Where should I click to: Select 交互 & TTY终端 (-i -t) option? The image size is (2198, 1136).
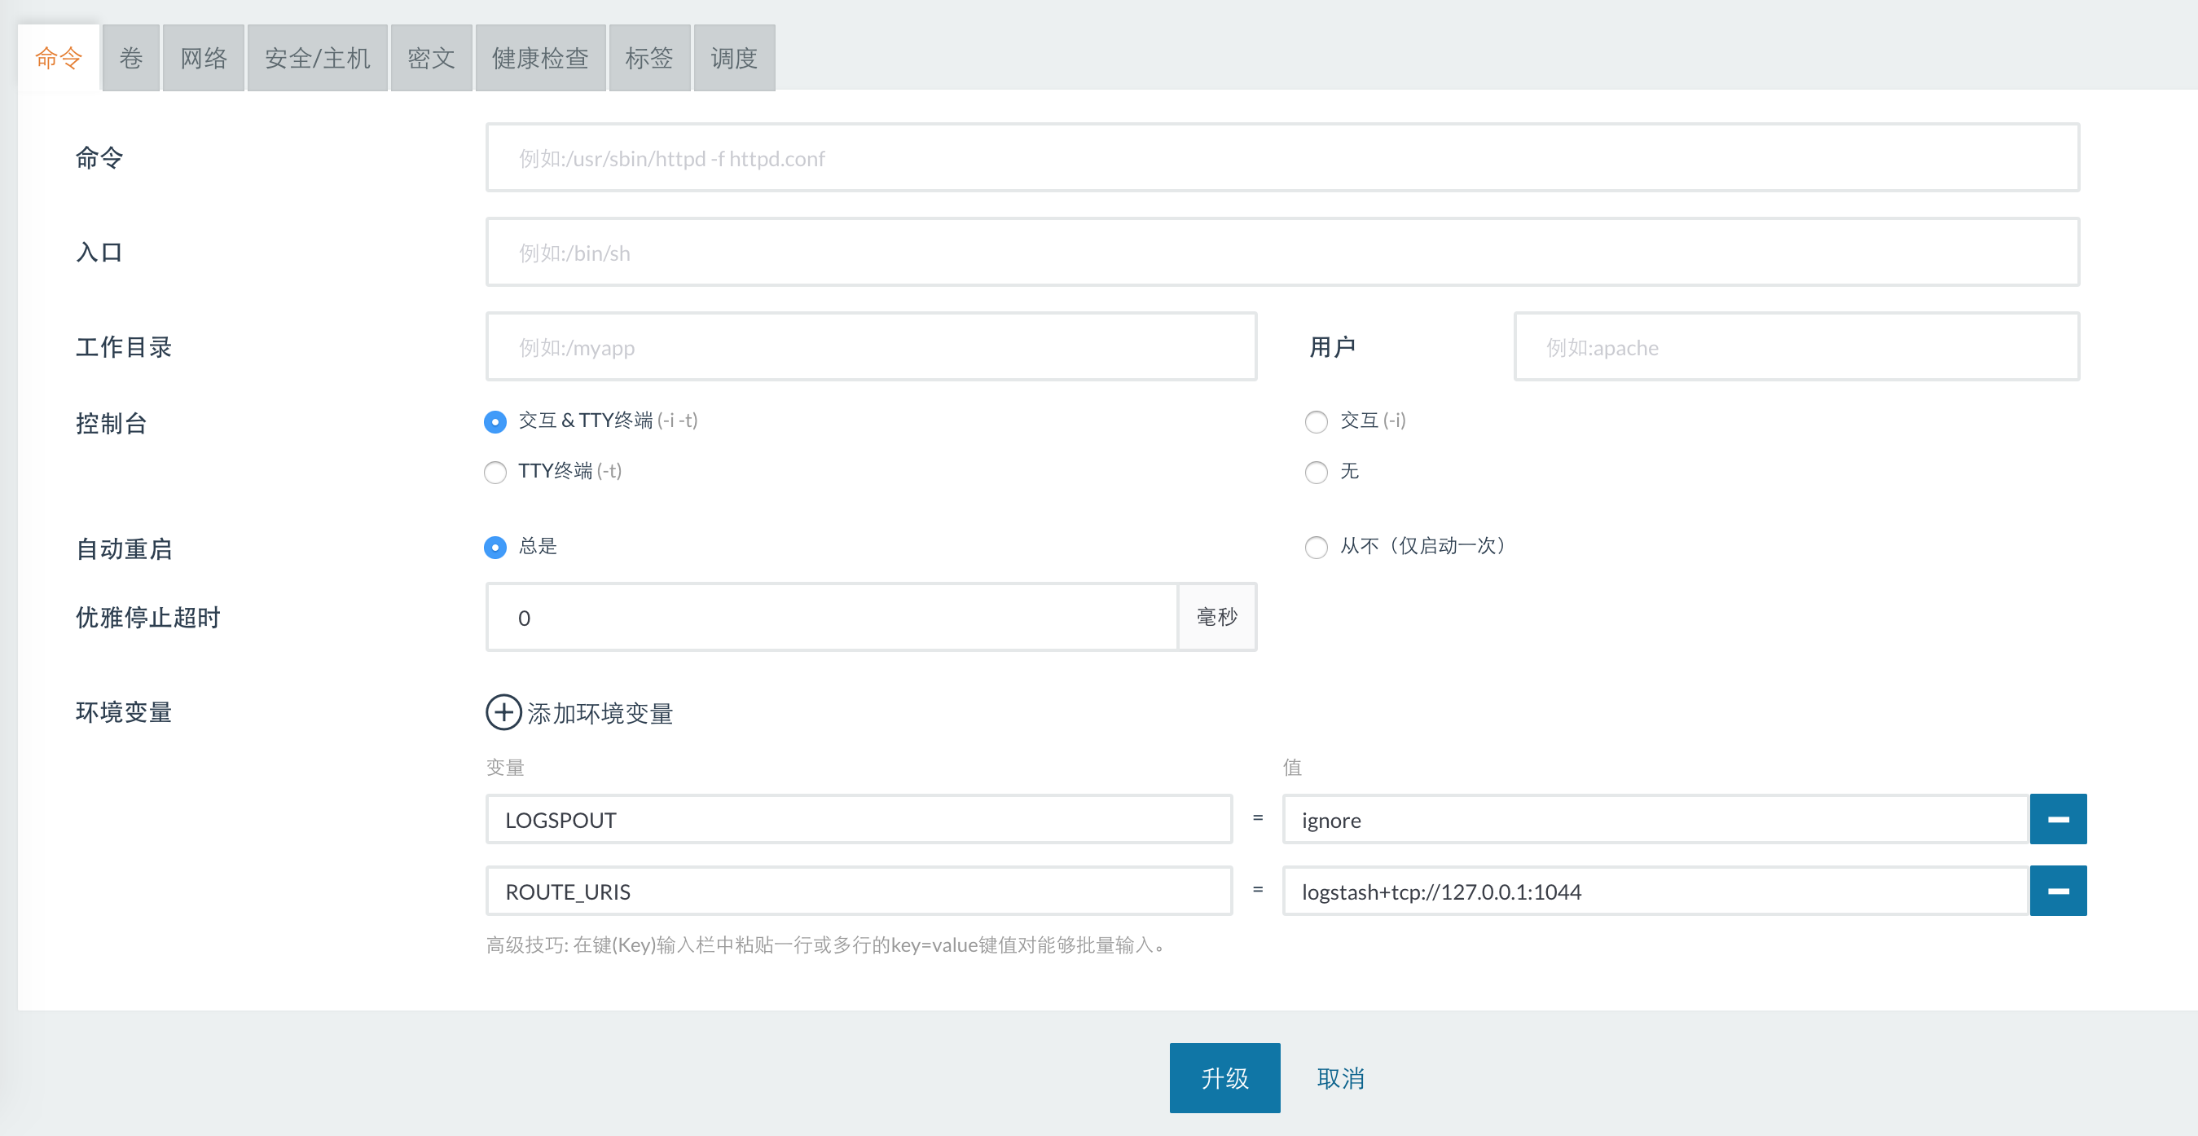(x=495, y=421)
